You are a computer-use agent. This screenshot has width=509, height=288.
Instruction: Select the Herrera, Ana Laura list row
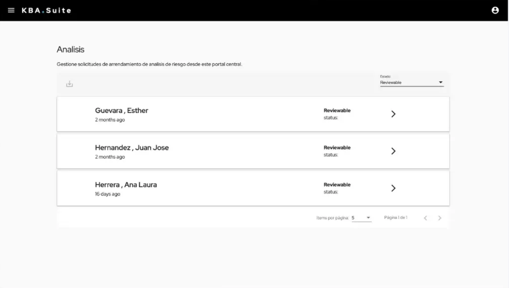click(223, 188)
